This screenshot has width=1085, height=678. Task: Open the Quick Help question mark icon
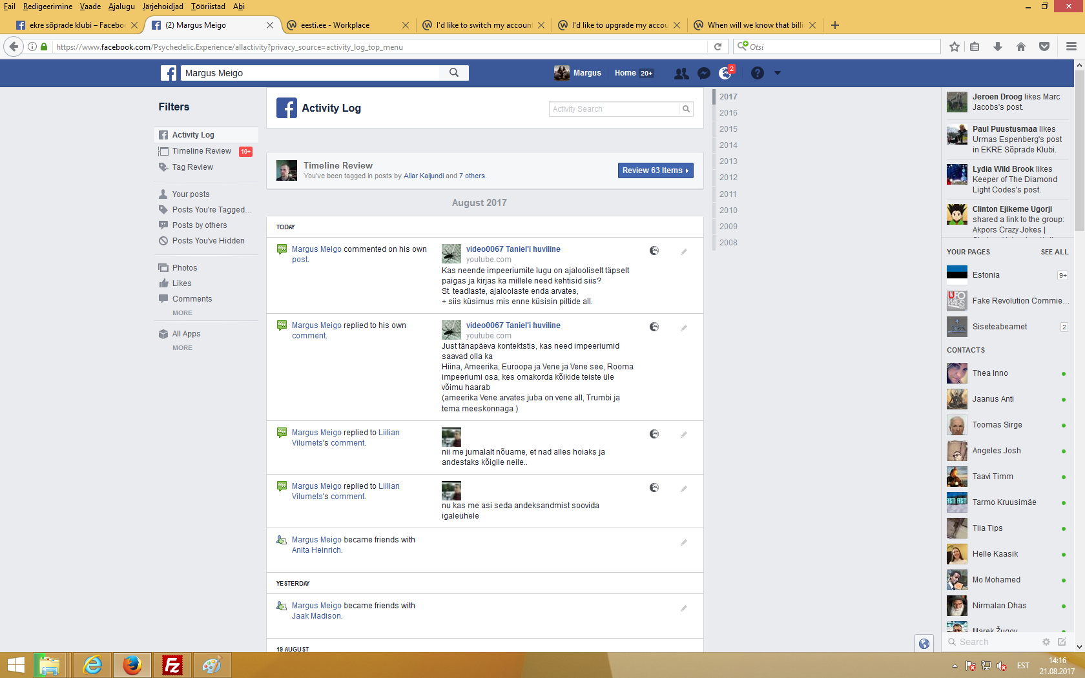click(758, 74)
